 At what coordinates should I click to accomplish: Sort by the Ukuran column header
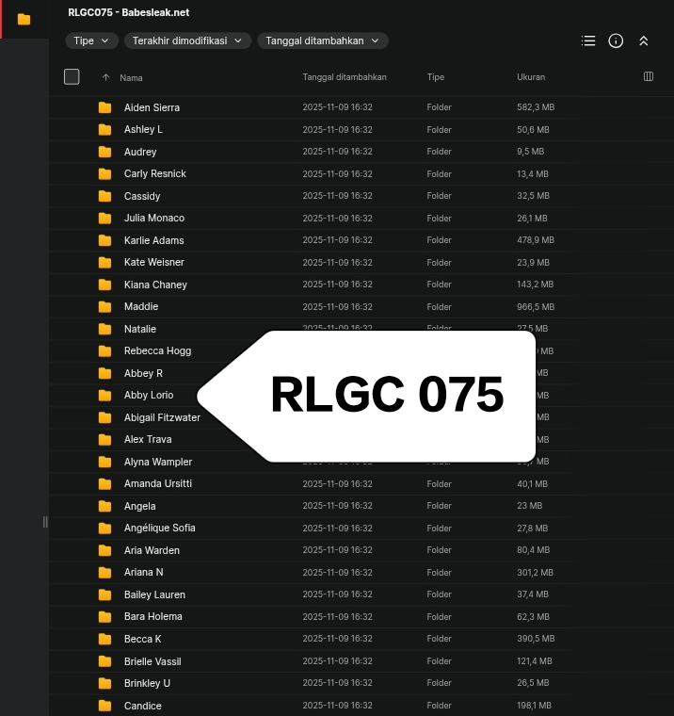coord(531,76)
